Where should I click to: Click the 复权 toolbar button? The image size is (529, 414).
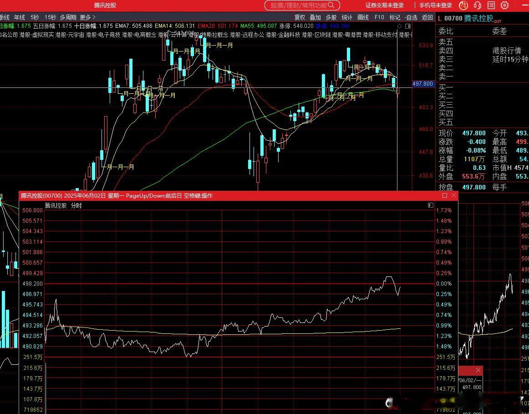[x=300, y=17]
